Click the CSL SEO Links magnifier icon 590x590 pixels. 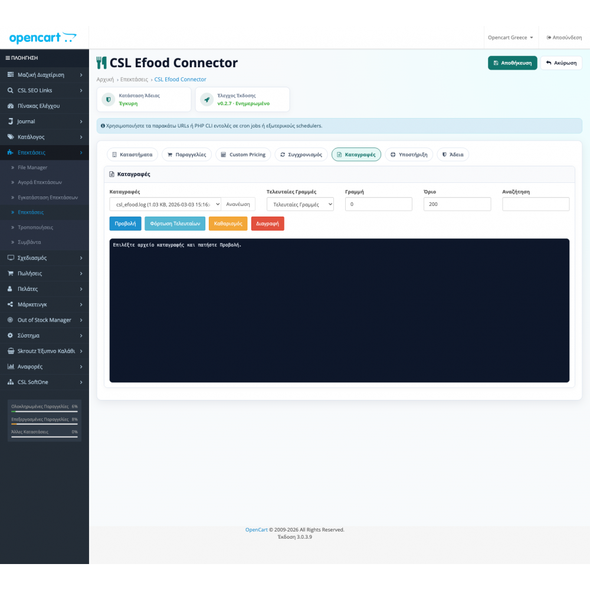pyautogui.click(x=11, y=90)
